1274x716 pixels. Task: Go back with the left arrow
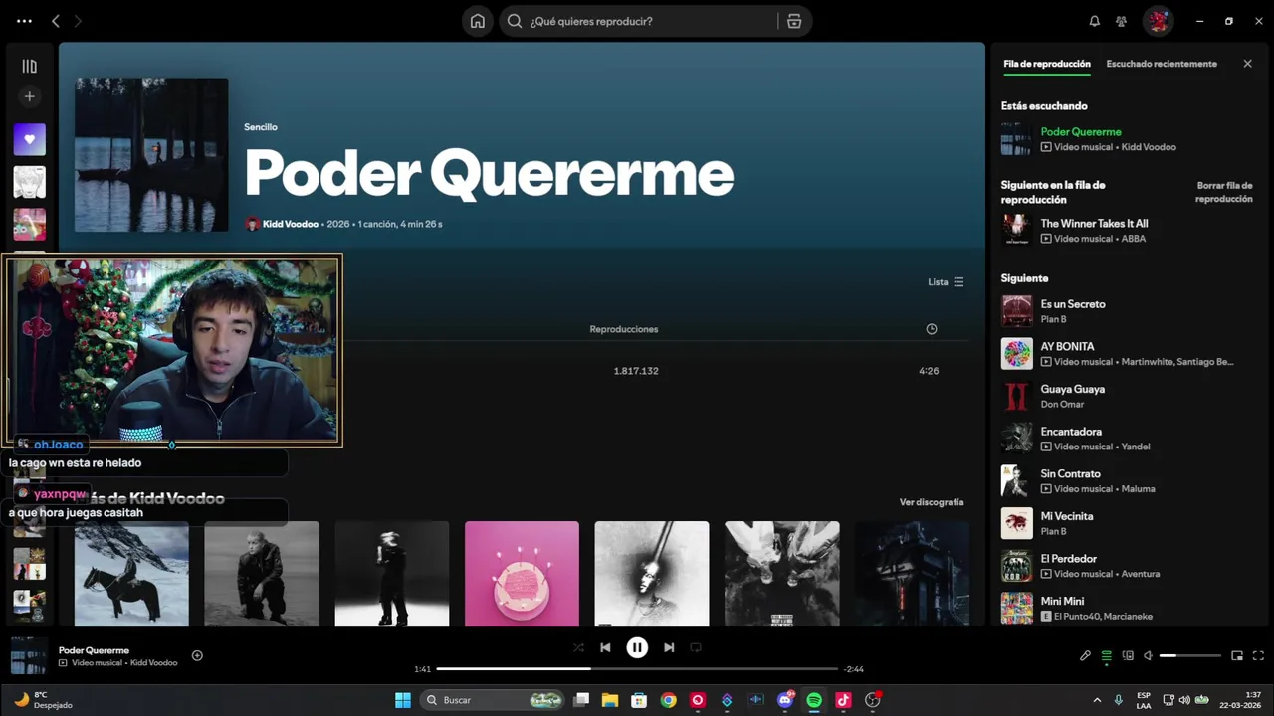(x=56, y=21)
